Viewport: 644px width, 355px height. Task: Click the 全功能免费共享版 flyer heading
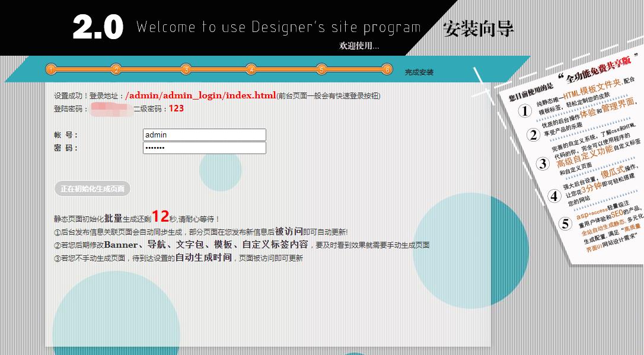click(x=598, y=69)
